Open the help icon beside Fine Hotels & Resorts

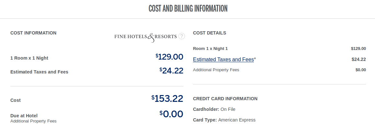[182, 36]
